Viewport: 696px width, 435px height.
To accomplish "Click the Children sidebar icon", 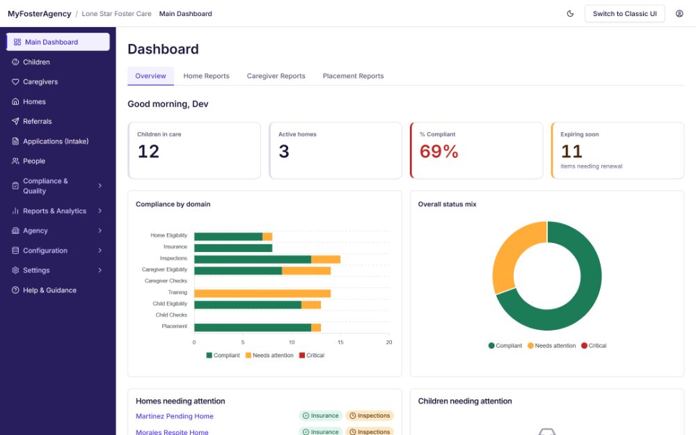I will (x=15, y=62).
